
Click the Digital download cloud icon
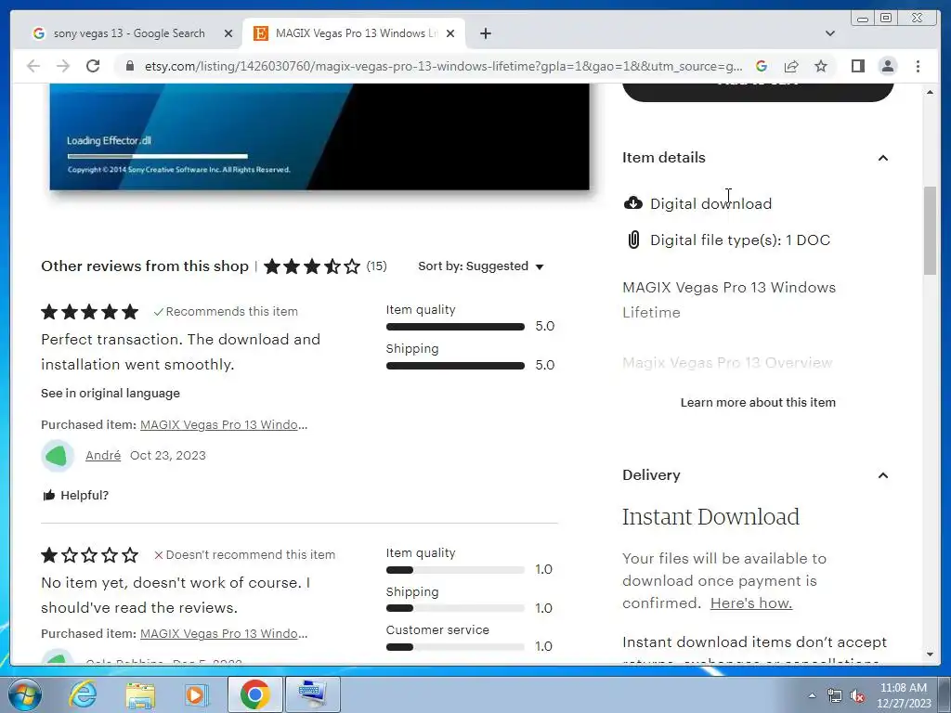click(x=633, y=203)
